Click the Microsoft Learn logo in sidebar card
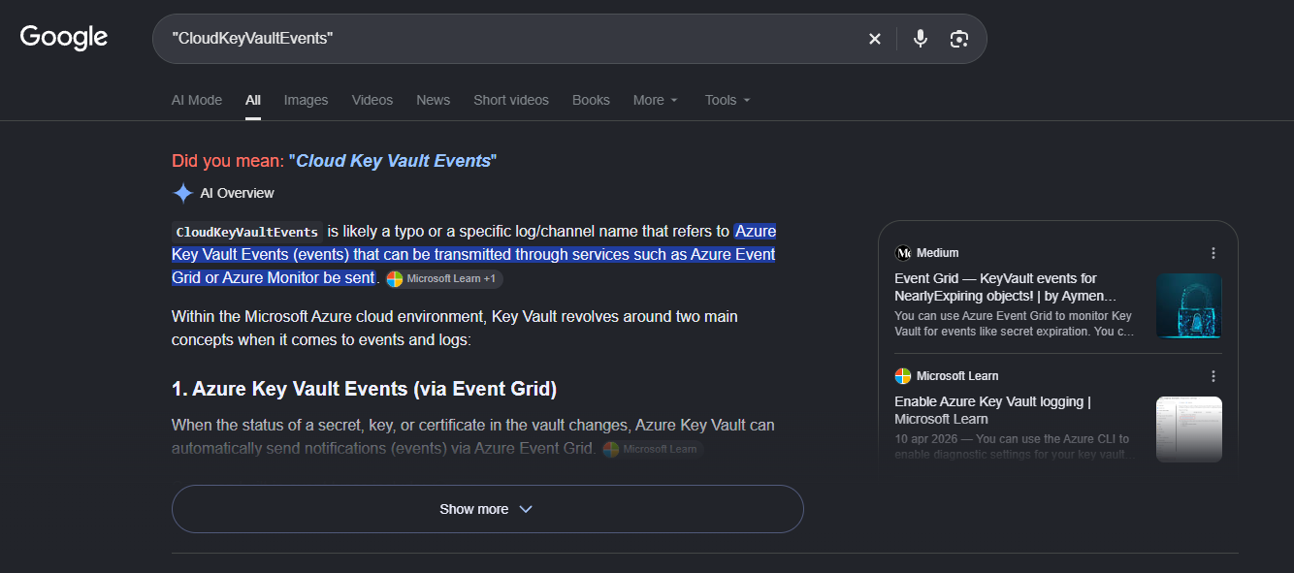Image resolution: width=1294 pixels, height=573 pixels. pyautogui.click(x=903, y=376)
